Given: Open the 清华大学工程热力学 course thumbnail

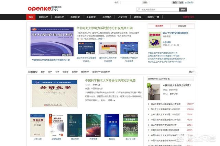Looking at the screenshot, I should pyautogui.click(x=108, y=48).
